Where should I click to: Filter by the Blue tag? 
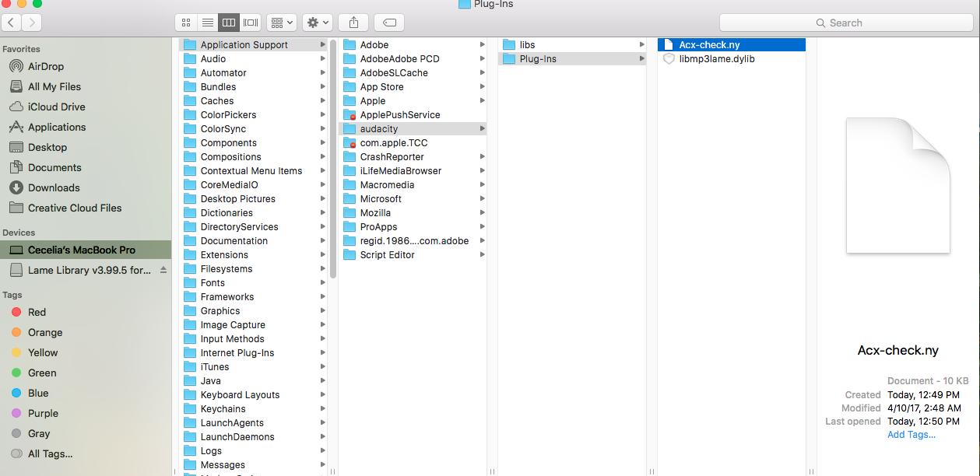pyautogui.click(x=38, y=393)
